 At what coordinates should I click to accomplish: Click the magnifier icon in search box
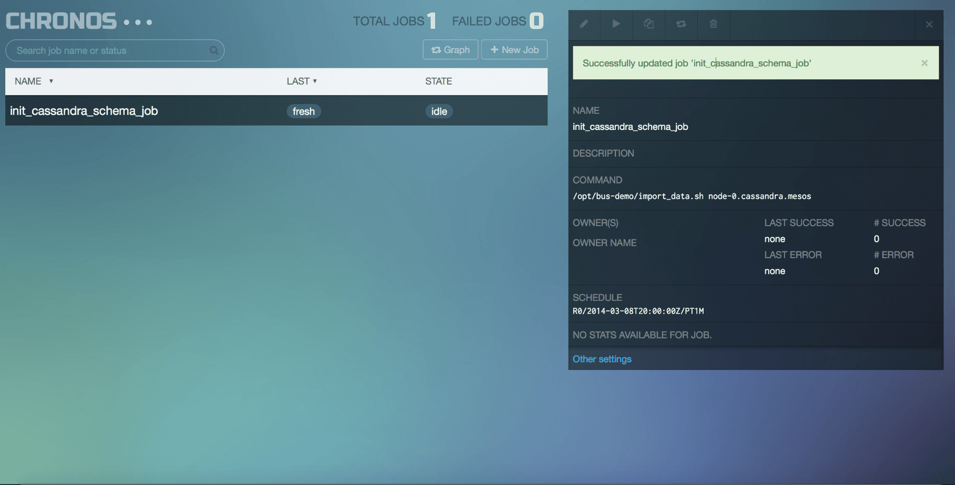[214, 51]
